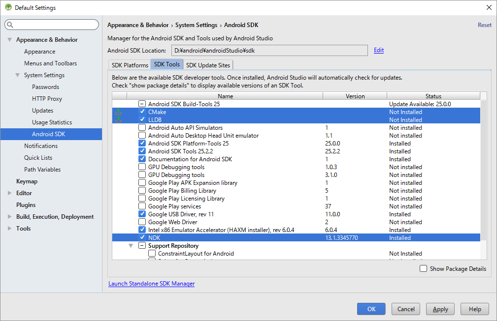Collapse System Settings tree node

17,75
